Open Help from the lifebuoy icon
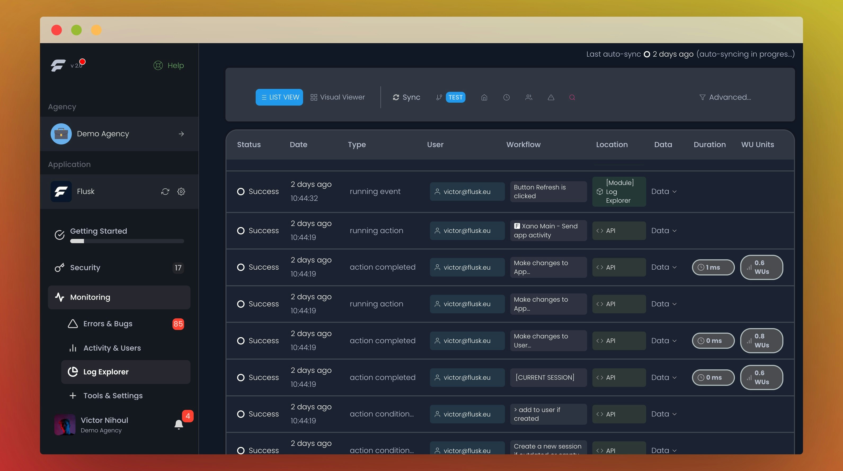 pos(158,65)
